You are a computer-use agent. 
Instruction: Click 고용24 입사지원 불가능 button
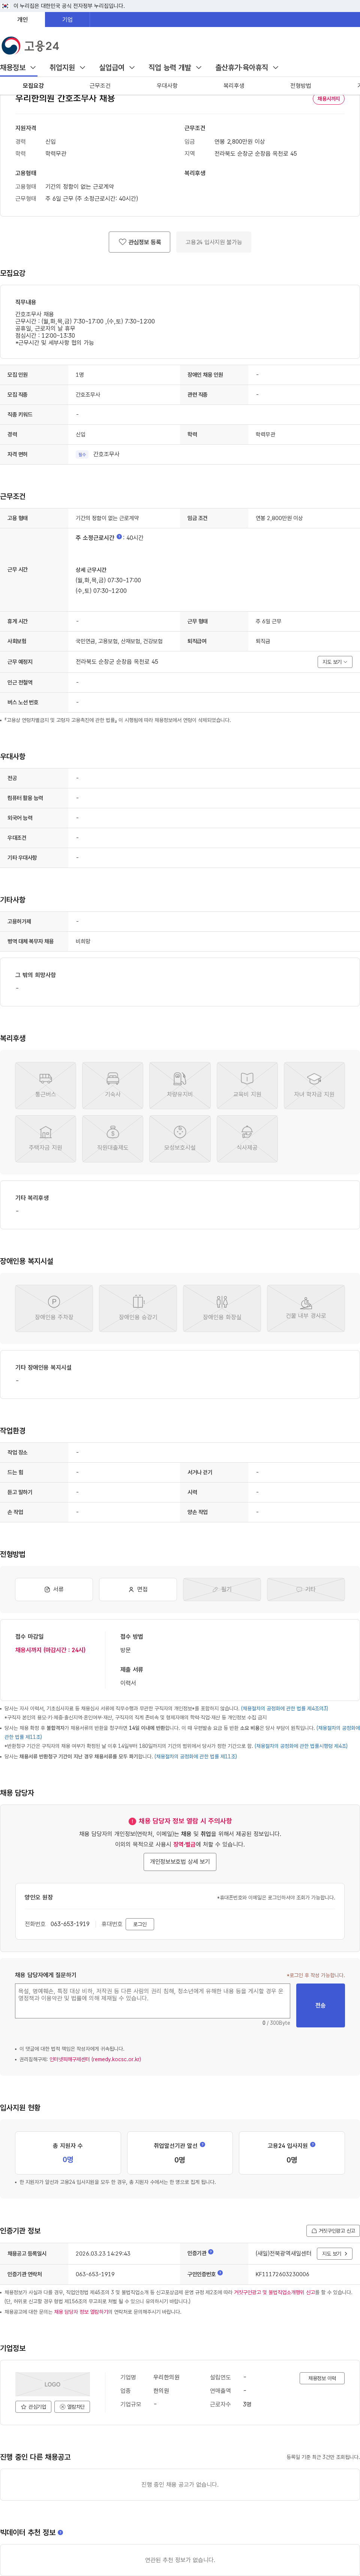[x=214, y=242]
